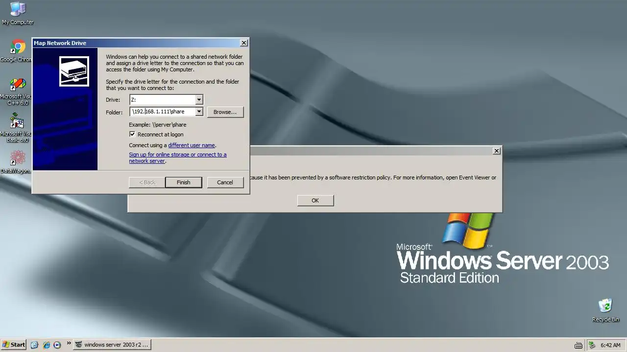Click the Show Desktop quick launch icon

(x=34, y=345)
